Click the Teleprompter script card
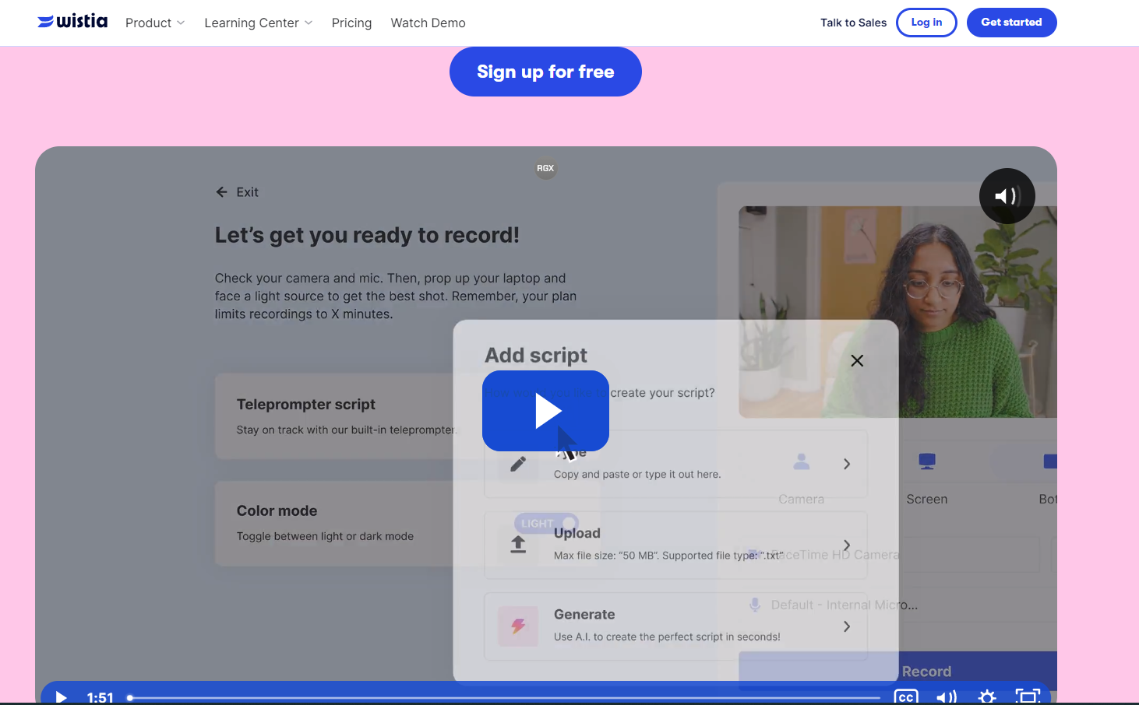 click(335, 416)
